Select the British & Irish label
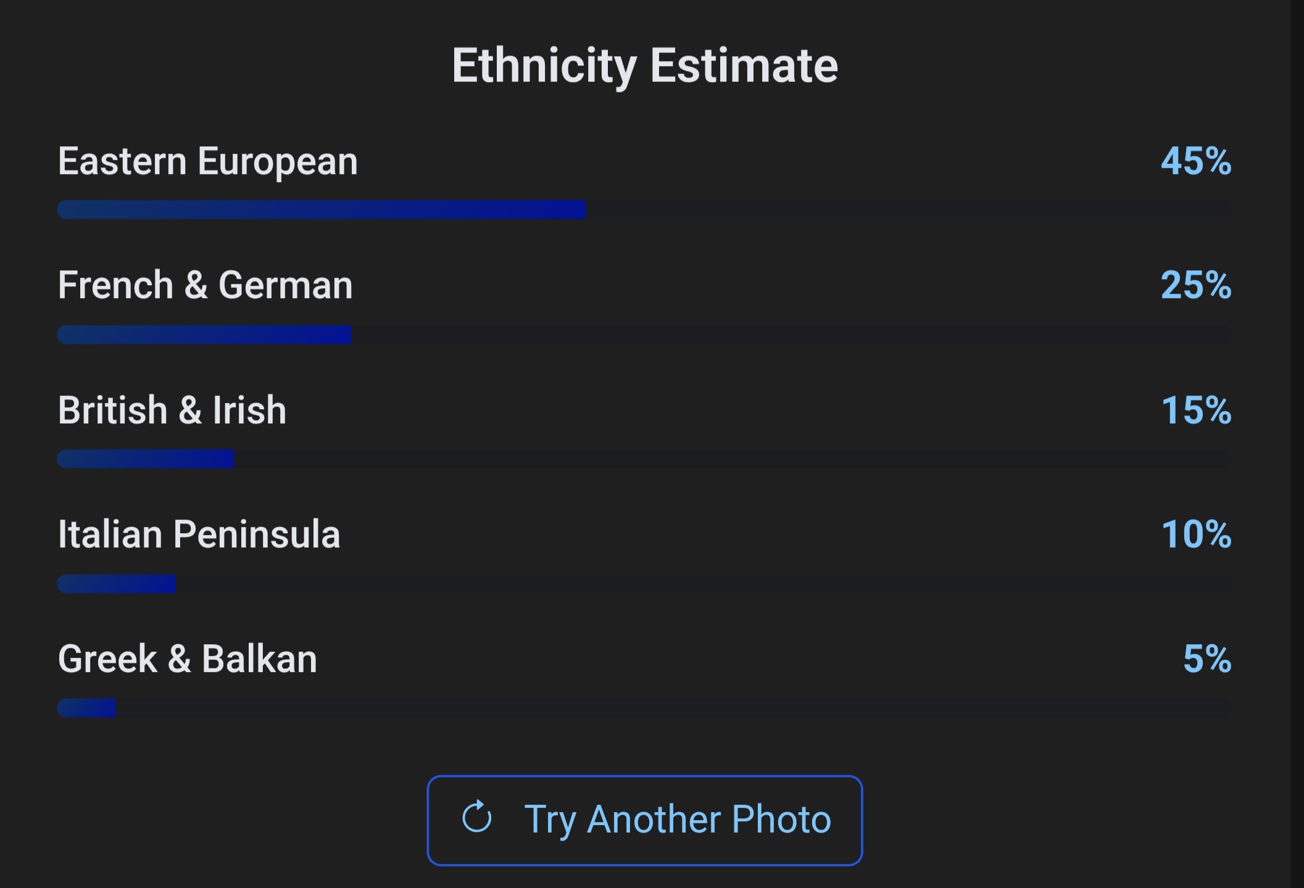Viewport: 1304px width, 888px height. 172,410
